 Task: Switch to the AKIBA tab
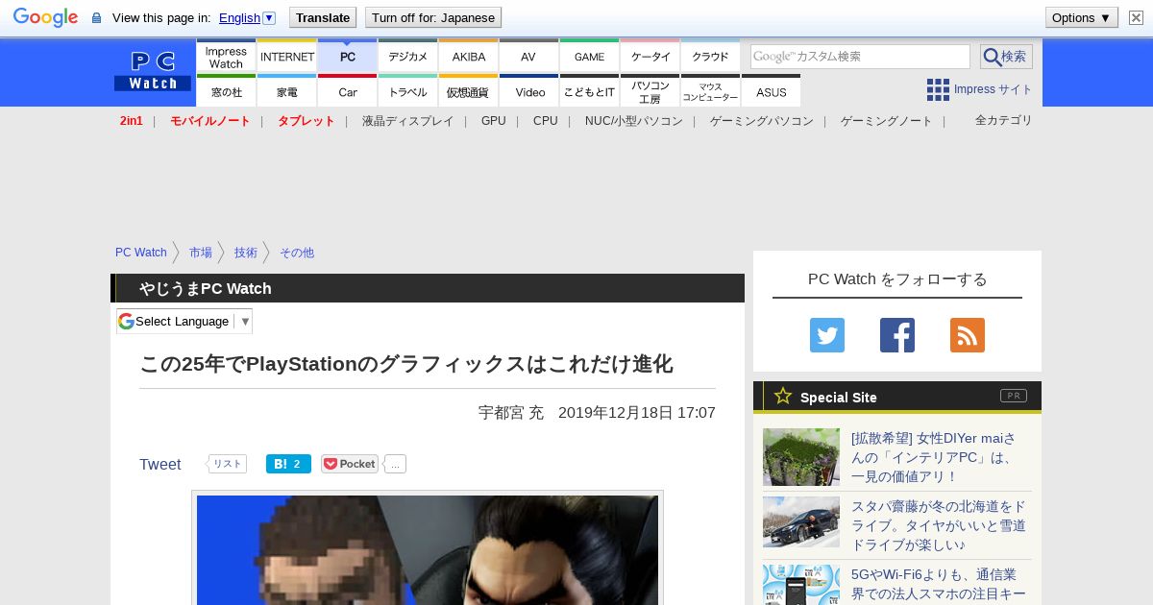coord(469,57)
